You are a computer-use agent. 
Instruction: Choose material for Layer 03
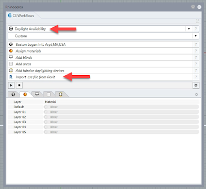point(122,122)
